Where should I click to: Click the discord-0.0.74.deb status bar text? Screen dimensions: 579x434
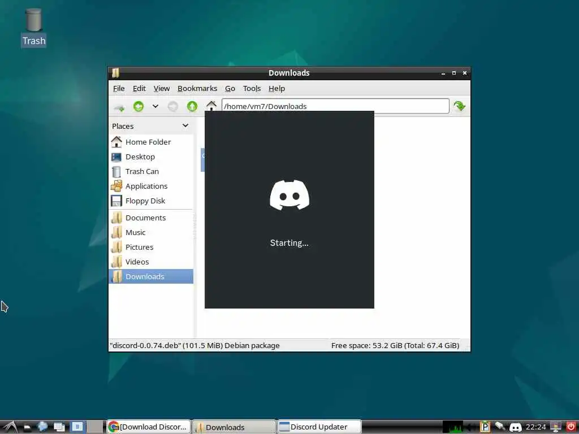(x=195, y=345)
